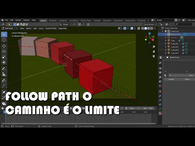Open the Object Constraints properties tab
The image size is (195, 146).
pyautogui.click(x=160, y=105)
